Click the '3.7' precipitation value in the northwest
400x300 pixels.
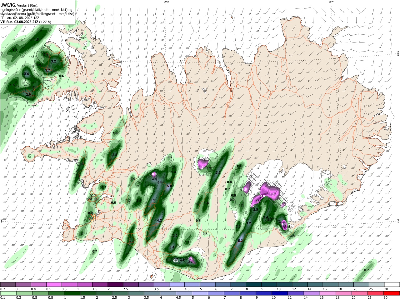47,71
